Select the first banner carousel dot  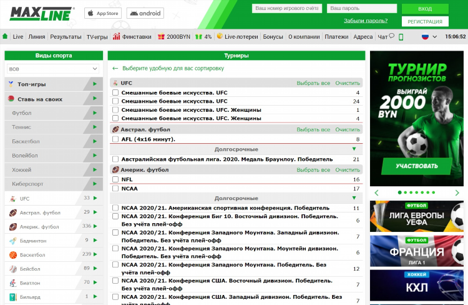[399, 192]
